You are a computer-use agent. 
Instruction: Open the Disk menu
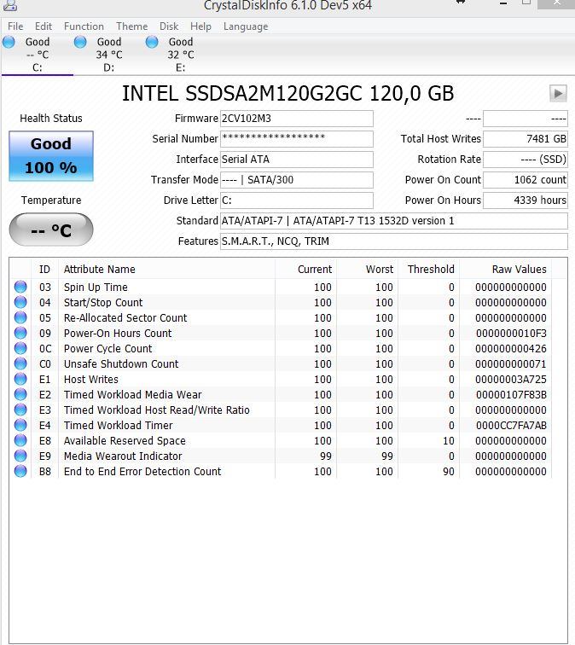click(x=169, y=26)
